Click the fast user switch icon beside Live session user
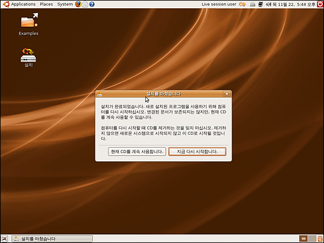The height and width of the screenshot is (243, 324). coord(242,4)
